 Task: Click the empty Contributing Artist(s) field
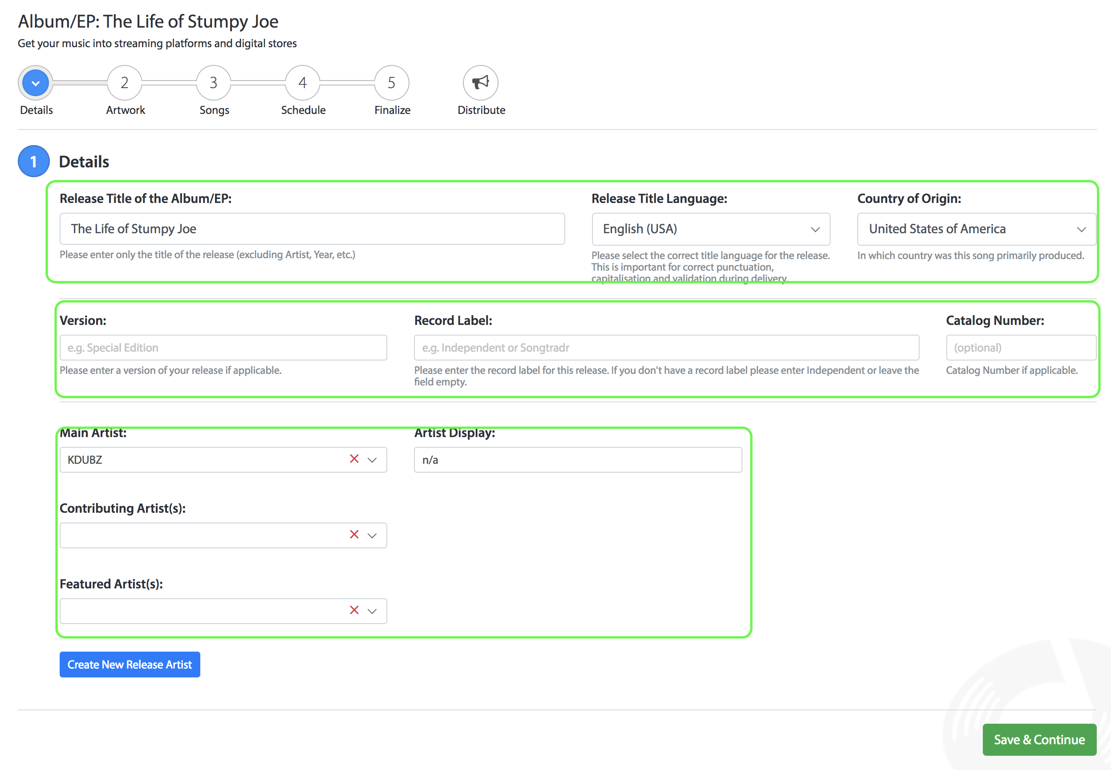point(223,535)
